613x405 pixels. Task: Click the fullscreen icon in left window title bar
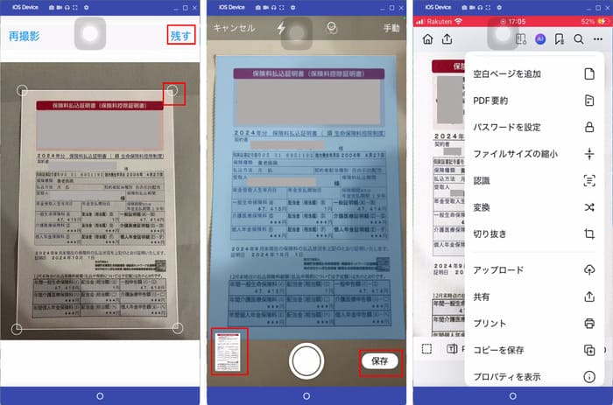pos(74,7)
